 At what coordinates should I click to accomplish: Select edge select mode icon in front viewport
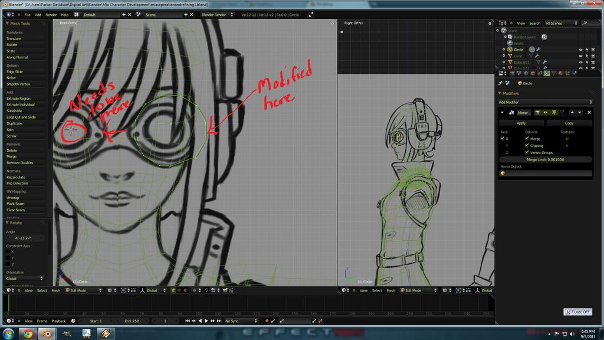click(x=179, y=290)
